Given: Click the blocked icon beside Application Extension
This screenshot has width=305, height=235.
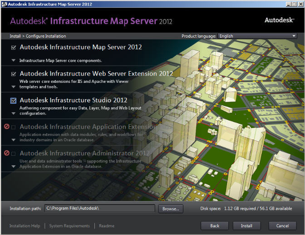Looking at the screenshot, I should tap(7, 126).
